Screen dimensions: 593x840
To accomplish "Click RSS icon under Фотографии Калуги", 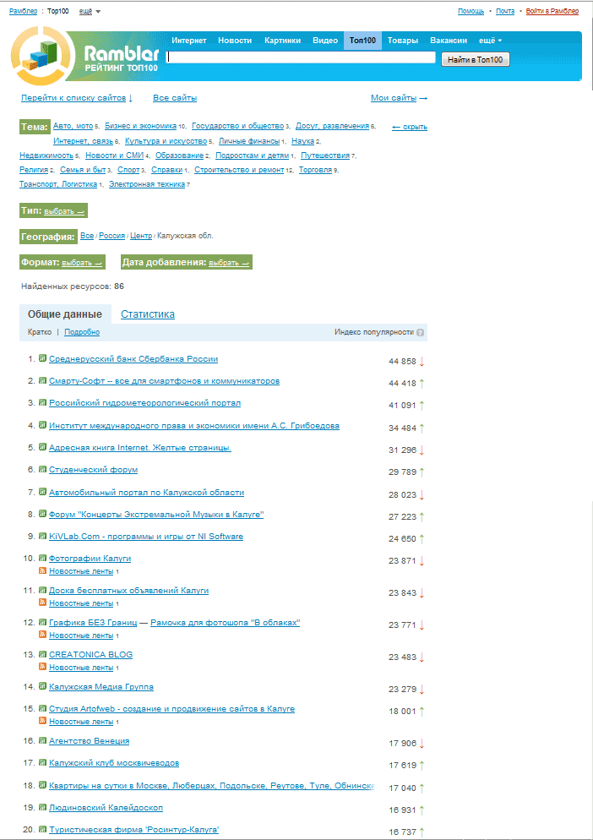I will [43, 571].
